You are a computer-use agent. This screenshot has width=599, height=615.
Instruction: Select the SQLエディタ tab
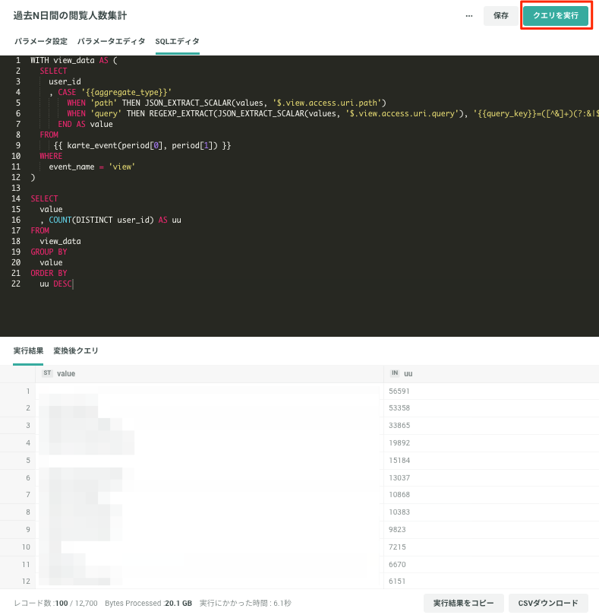pos(177,41)
